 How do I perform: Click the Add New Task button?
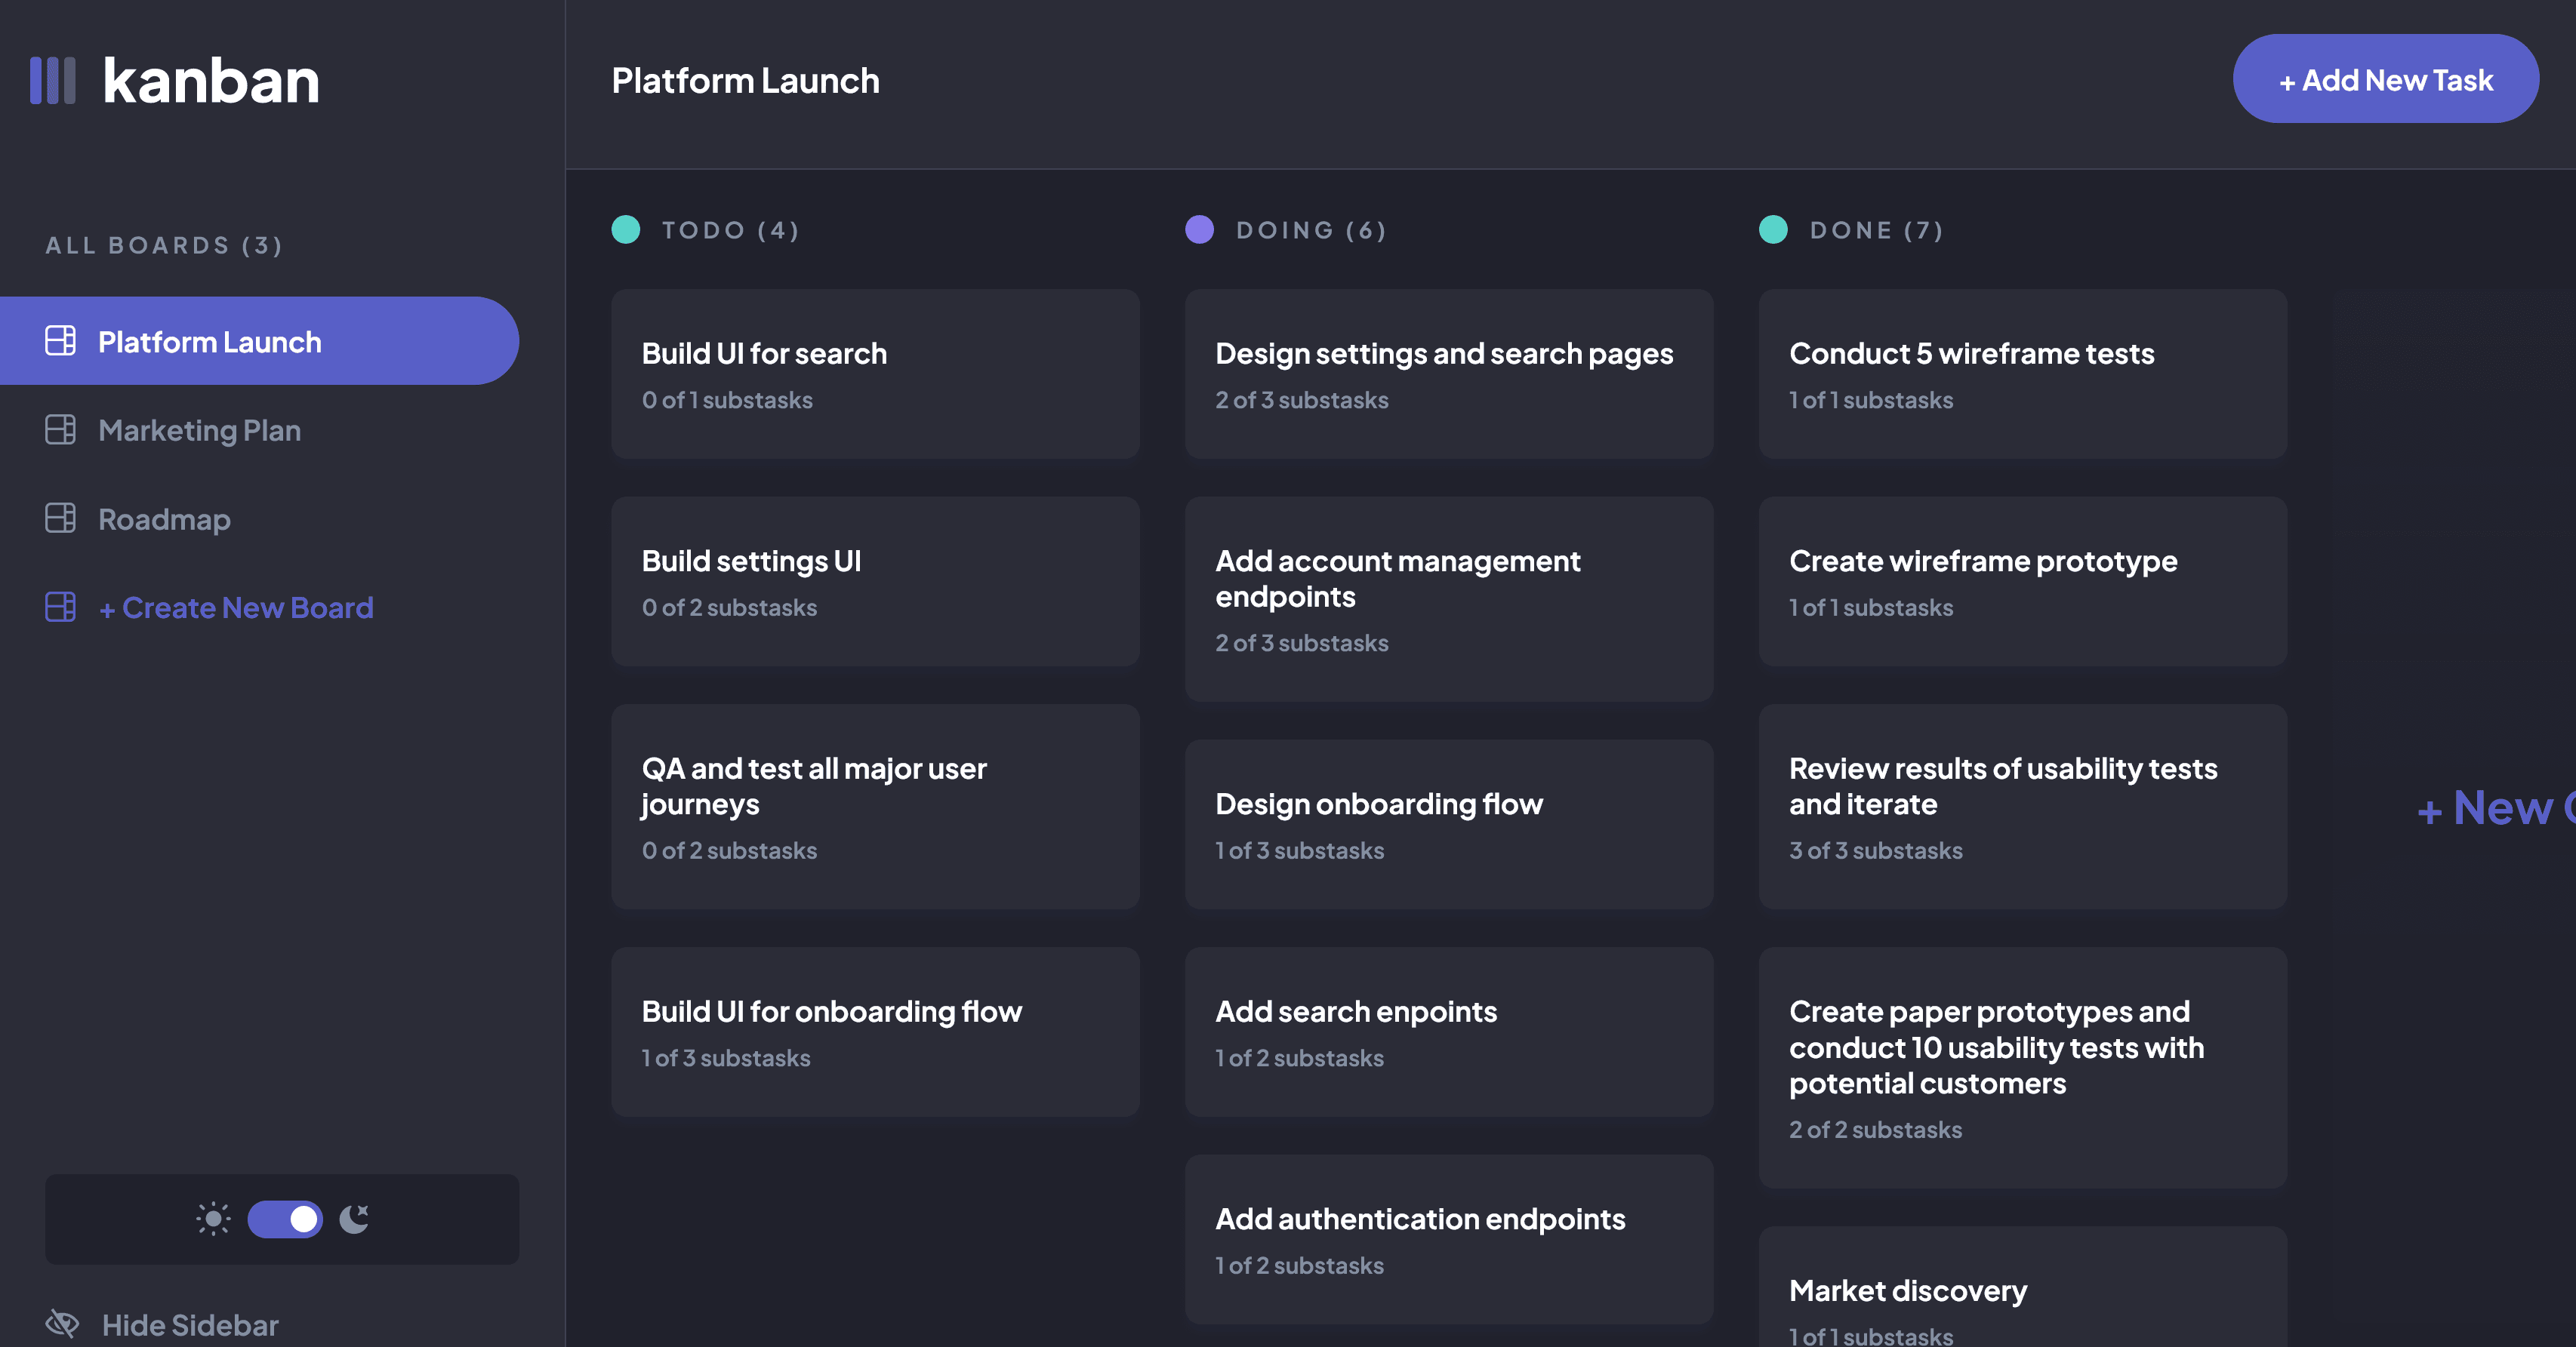coord(2385,77)
